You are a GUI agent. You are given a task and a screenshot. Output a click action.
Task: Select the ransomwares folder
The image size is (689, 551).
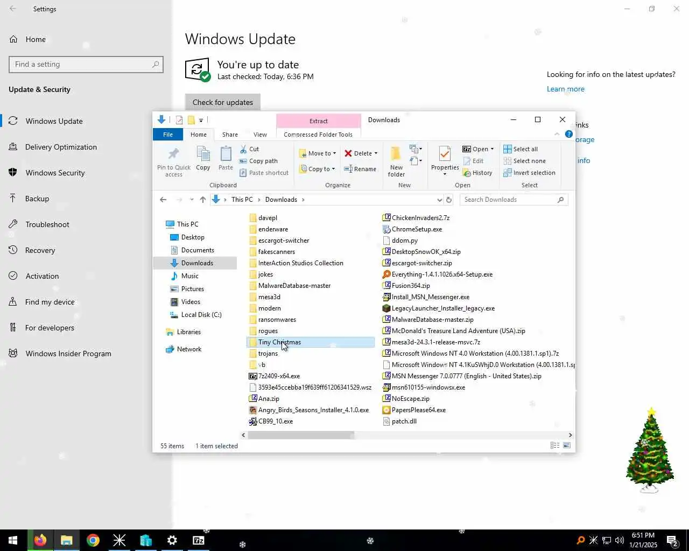click(277, 320)
